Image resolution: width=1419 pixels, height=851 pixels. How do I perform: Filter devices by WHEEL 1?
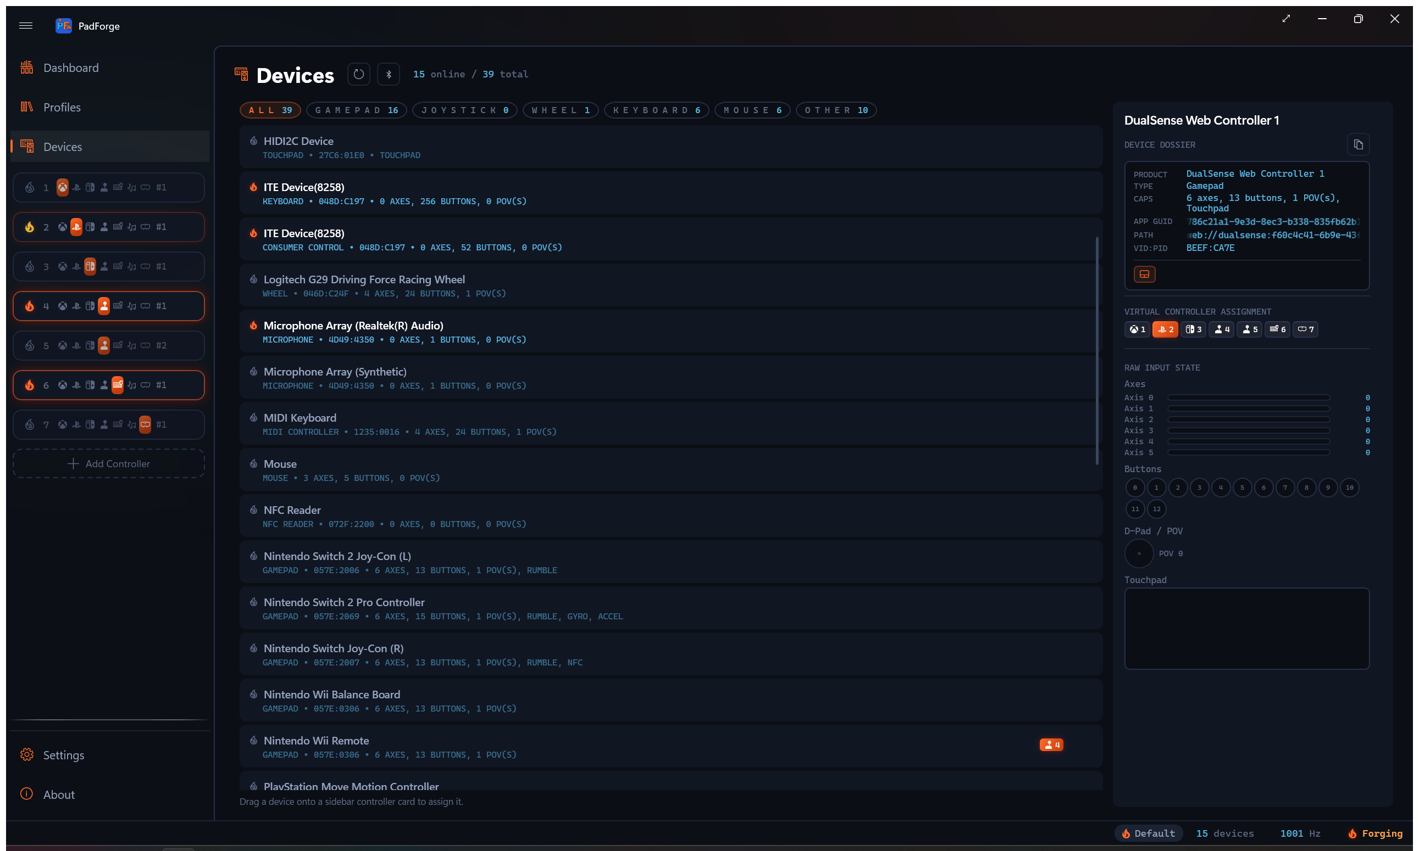561,109
